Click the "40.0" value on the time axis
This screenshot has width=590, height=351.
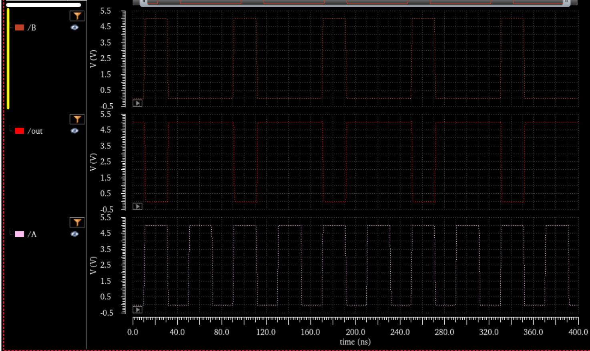(x=177, y=332)
